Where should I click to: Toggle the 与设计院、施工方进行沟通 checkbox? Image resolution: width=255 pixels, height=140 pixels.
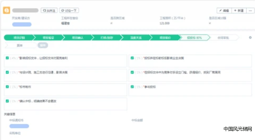click(7, 72)
